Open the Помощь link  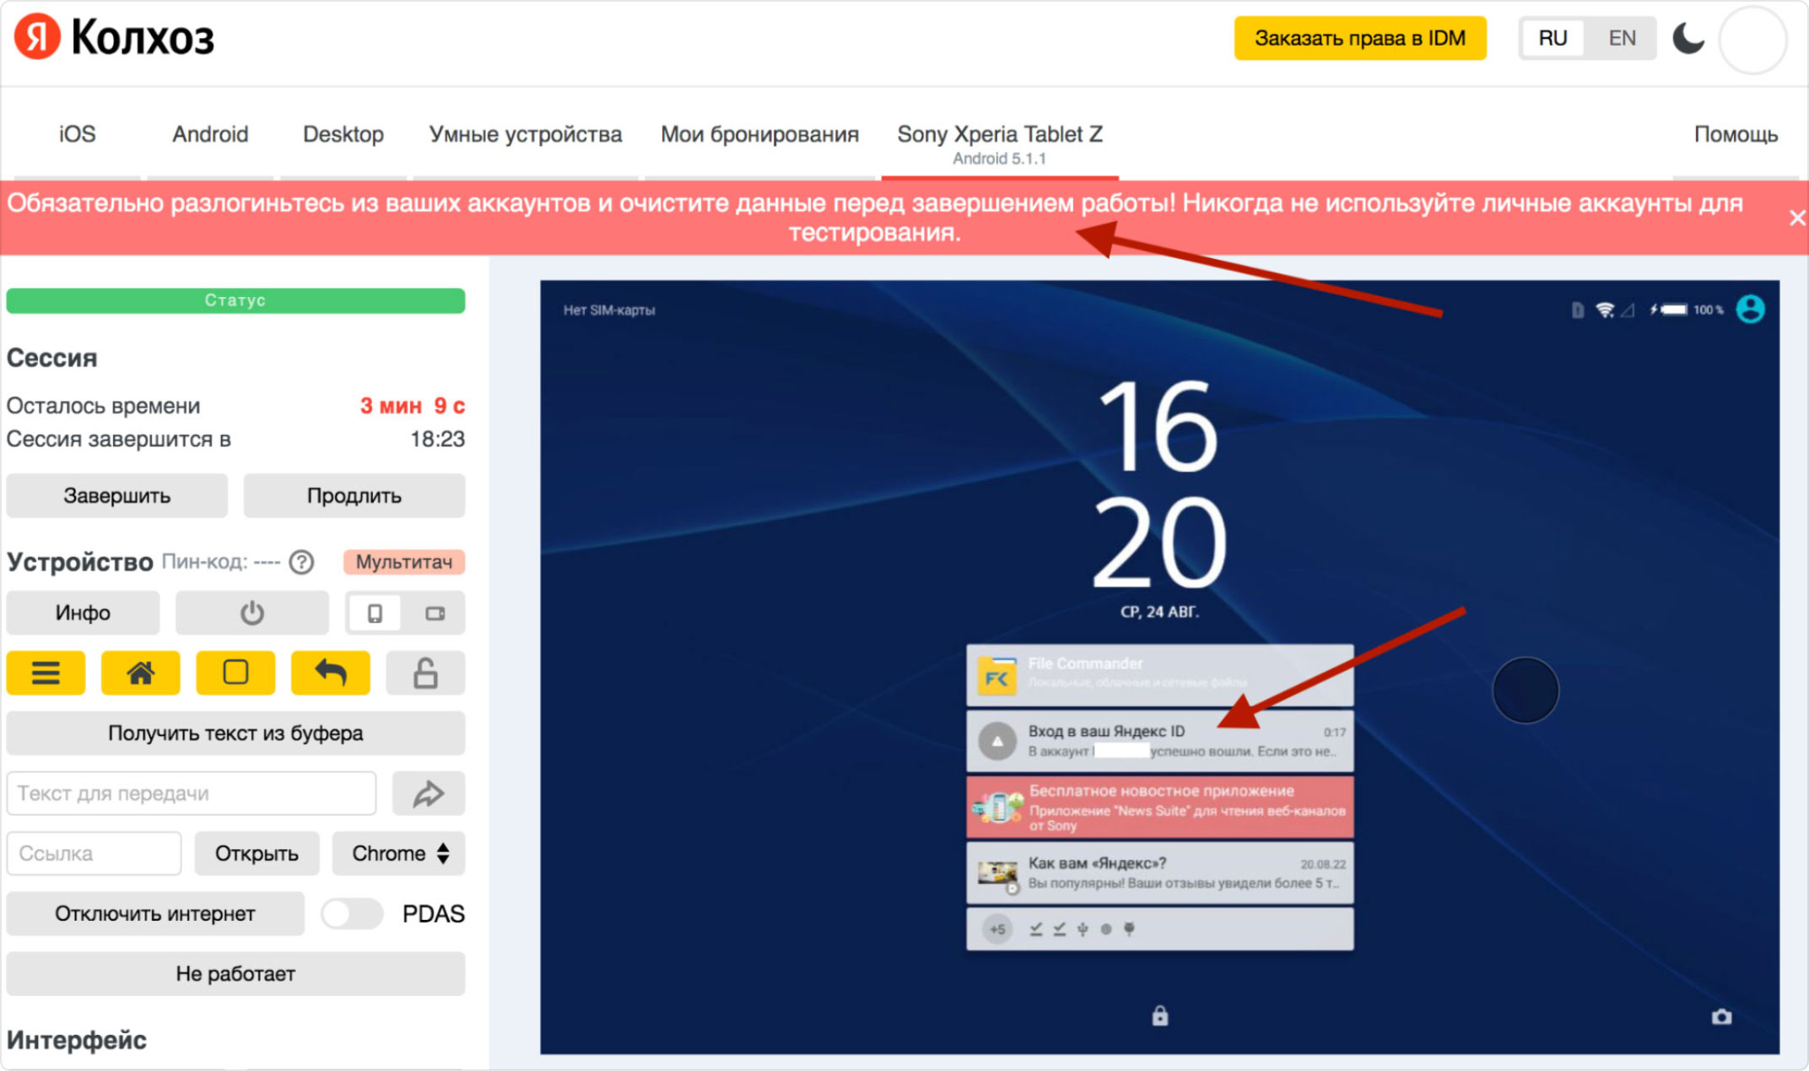click(1736, 134)
